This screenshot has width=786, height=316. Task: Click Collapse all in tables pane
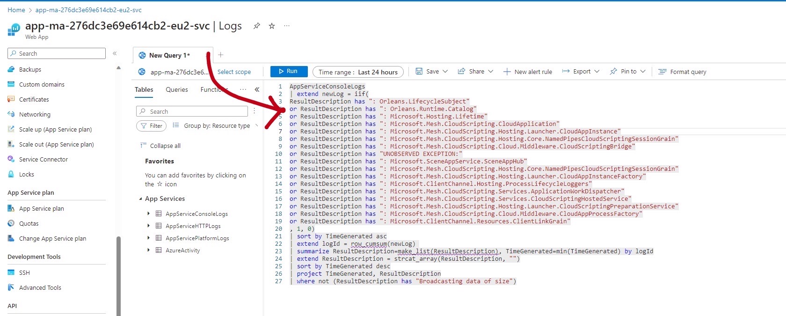[160, 146]
